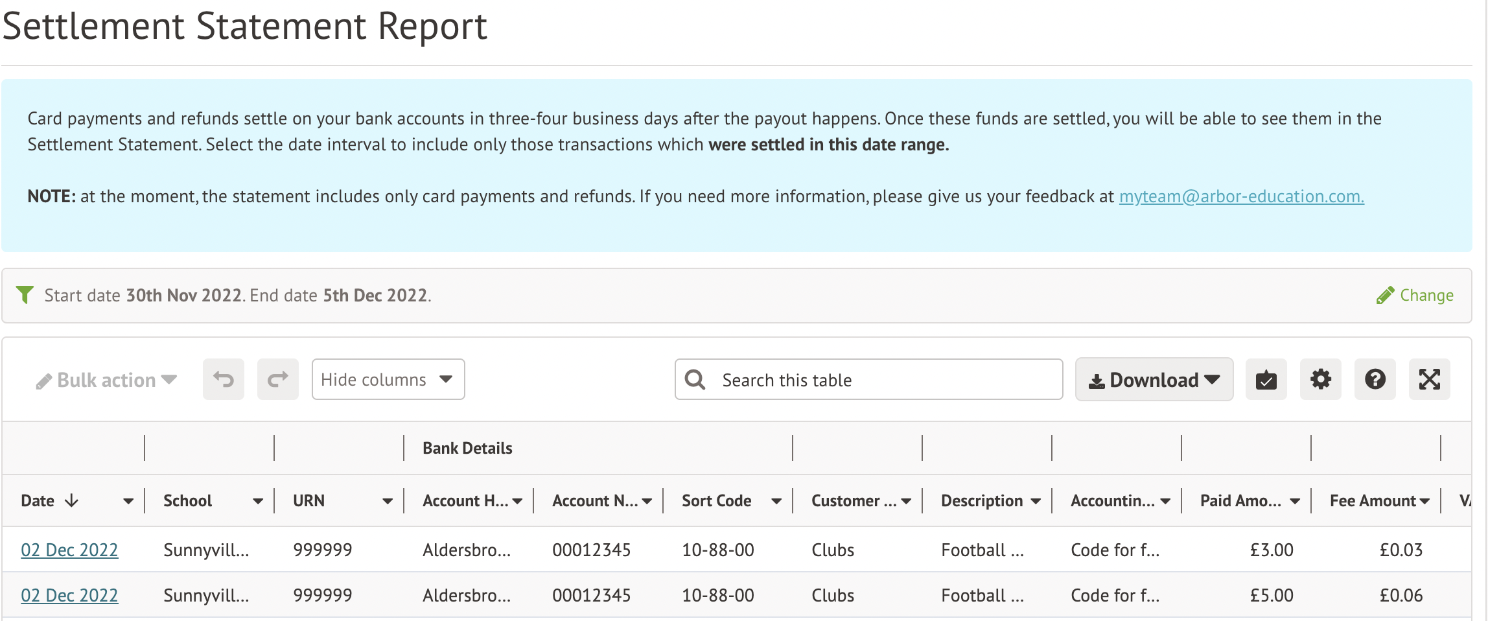The height and width of the screenshot is (621, 1488).
Task: Open the School column header menu arrow
Action: coord(258,501)
